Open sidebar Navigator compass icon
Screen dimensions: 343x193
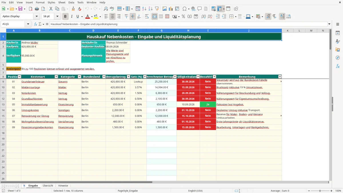pos(338,58)
